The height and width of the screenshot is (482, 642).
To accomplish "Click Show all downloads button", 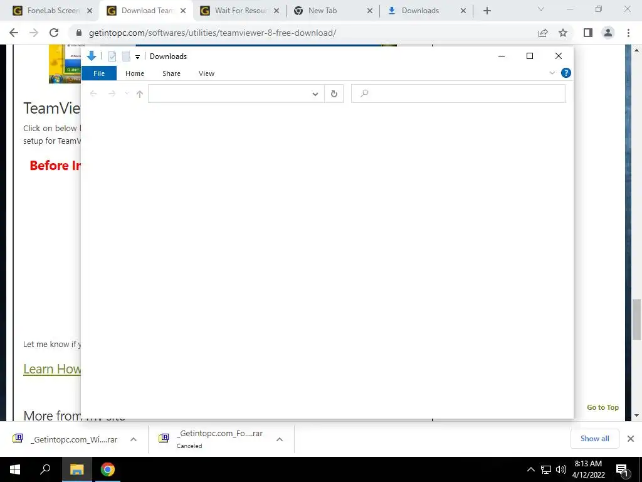I will 594,439.
